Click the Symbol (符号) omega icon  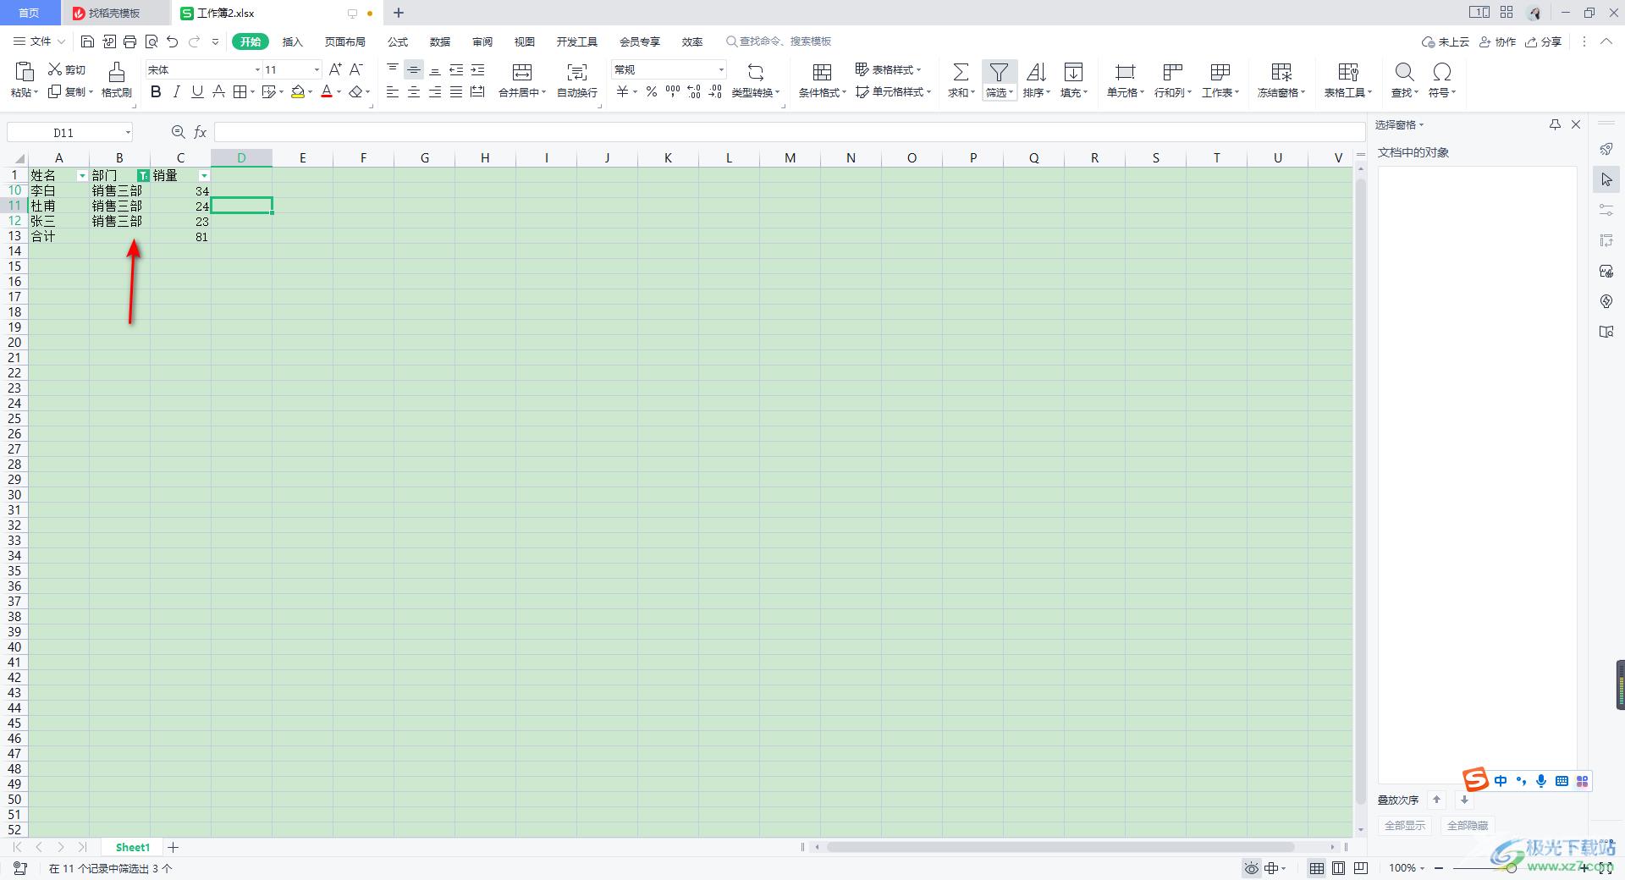pyautogui.click(x=1442, y=72)
